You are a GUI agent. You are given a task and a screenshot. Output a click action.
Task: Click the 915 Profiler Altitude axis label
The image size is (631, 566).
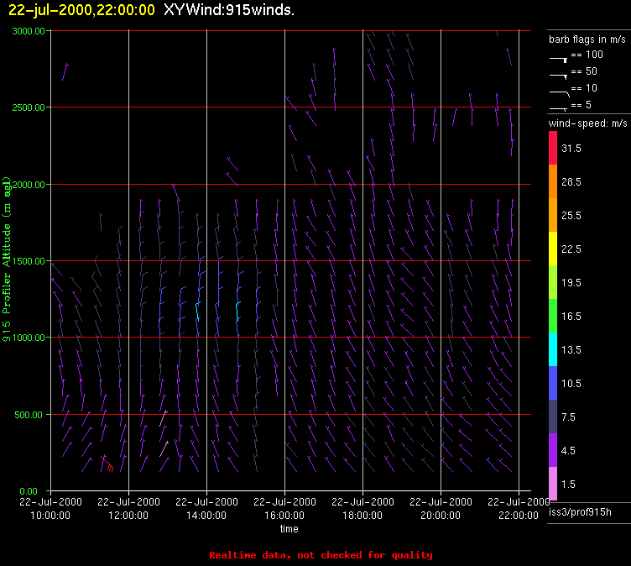pos(7,259)
